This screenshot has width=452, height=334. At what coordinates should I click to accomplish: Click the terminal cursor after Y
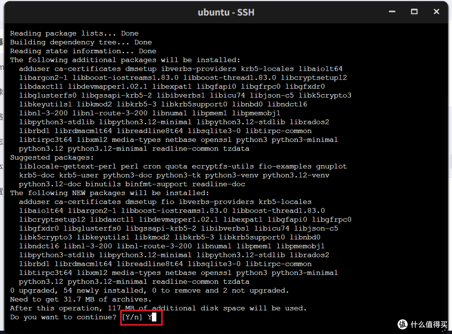154,317
